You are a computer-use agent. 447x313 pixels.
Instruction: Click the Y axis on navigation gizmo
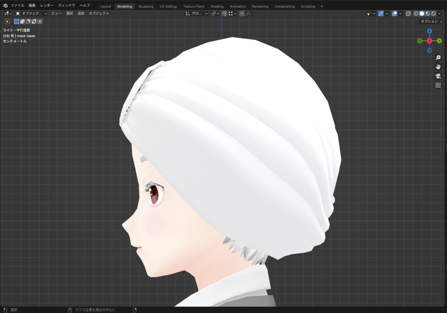439,41
